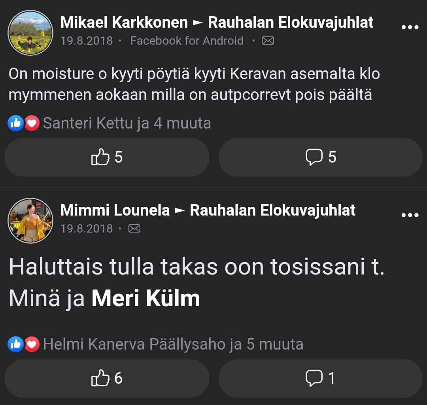427x405 pixels.
Task: Open Mimmi Lounela's profile picture
Action: [x=30, y=221]
